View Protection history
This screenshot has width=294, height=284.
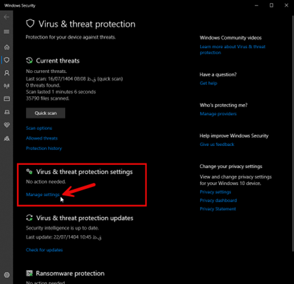click(44, 148)
